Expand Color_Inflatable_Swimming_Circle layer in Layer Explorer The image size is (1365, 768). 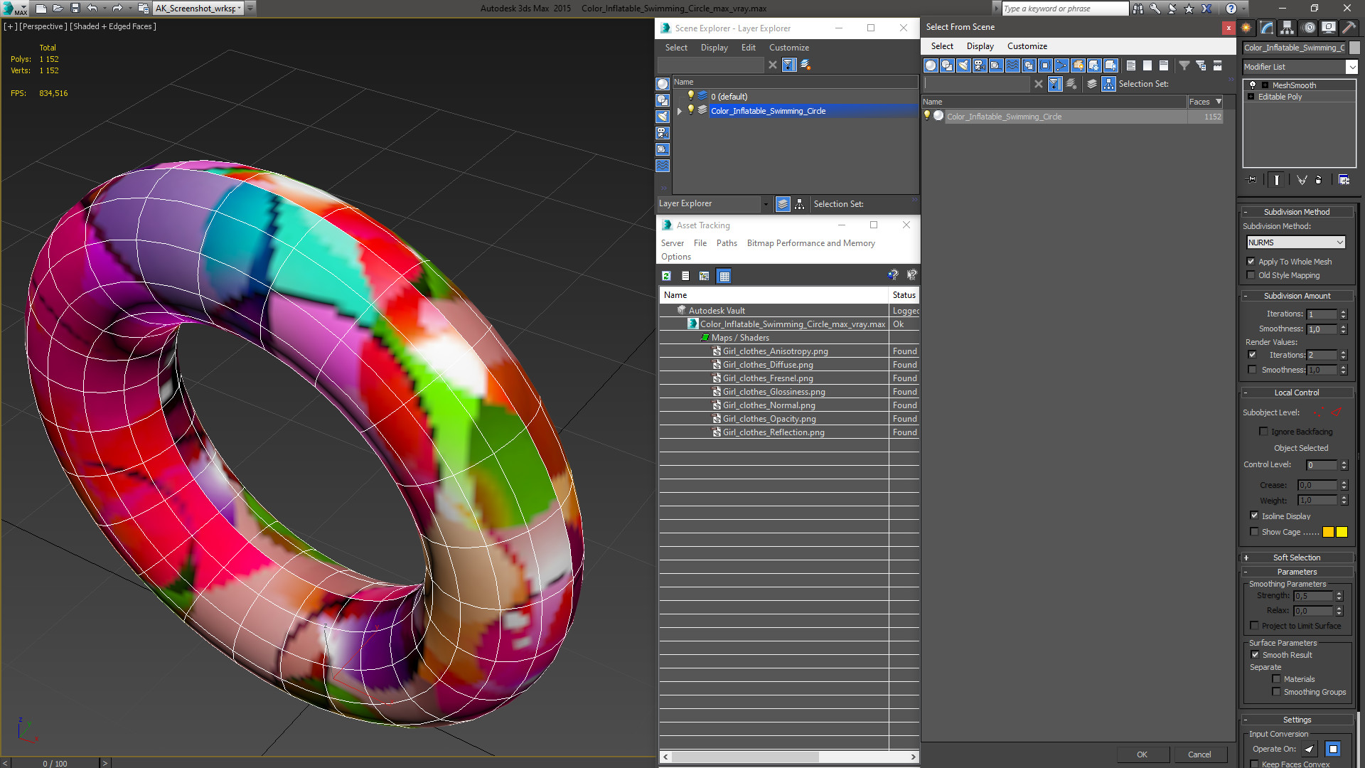(x=680, y=111)
